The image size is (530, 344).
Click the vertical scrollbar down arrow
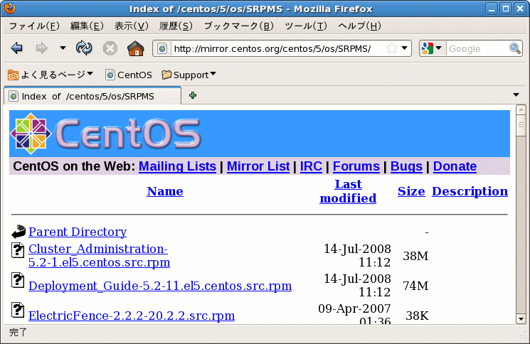[521, 318]
